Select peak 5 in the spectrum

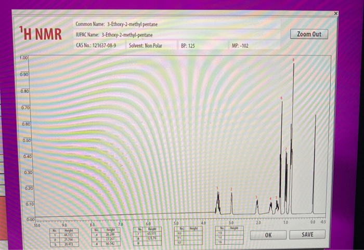pyautogui.click(x=277, y=206)
